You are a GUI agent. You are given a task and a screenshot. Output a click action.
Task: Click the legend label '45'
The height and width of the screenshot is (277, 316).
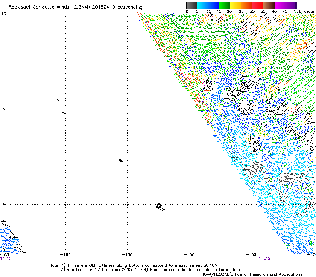285,12
